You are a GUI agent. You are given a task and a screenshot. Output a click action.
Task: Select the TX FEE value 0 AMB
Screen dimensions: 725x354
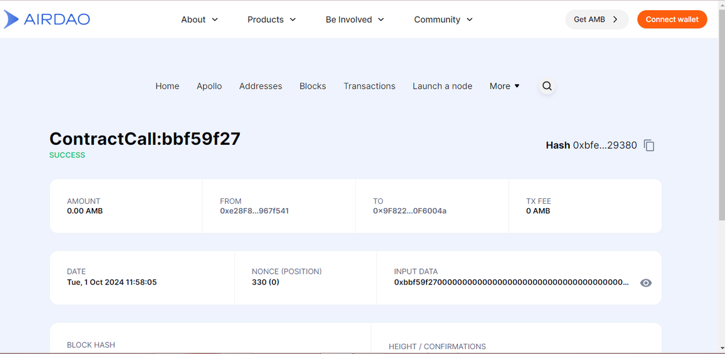tap(538, 211)
